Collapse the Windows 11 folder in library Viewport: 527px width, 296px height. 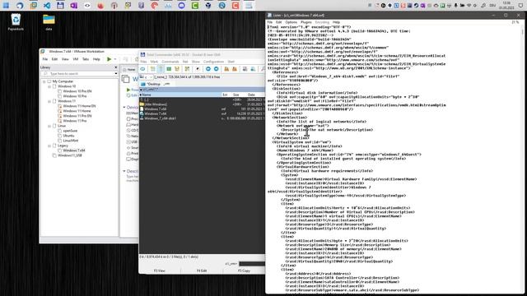(x=49, y=101)
